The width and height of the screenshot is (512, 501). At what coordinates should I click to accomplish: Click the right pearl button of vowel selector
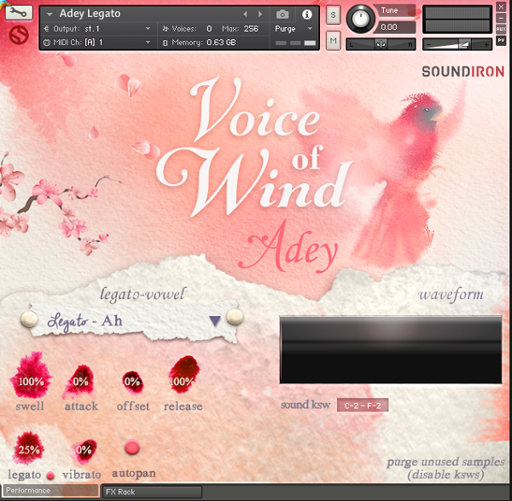click(235, 316)
